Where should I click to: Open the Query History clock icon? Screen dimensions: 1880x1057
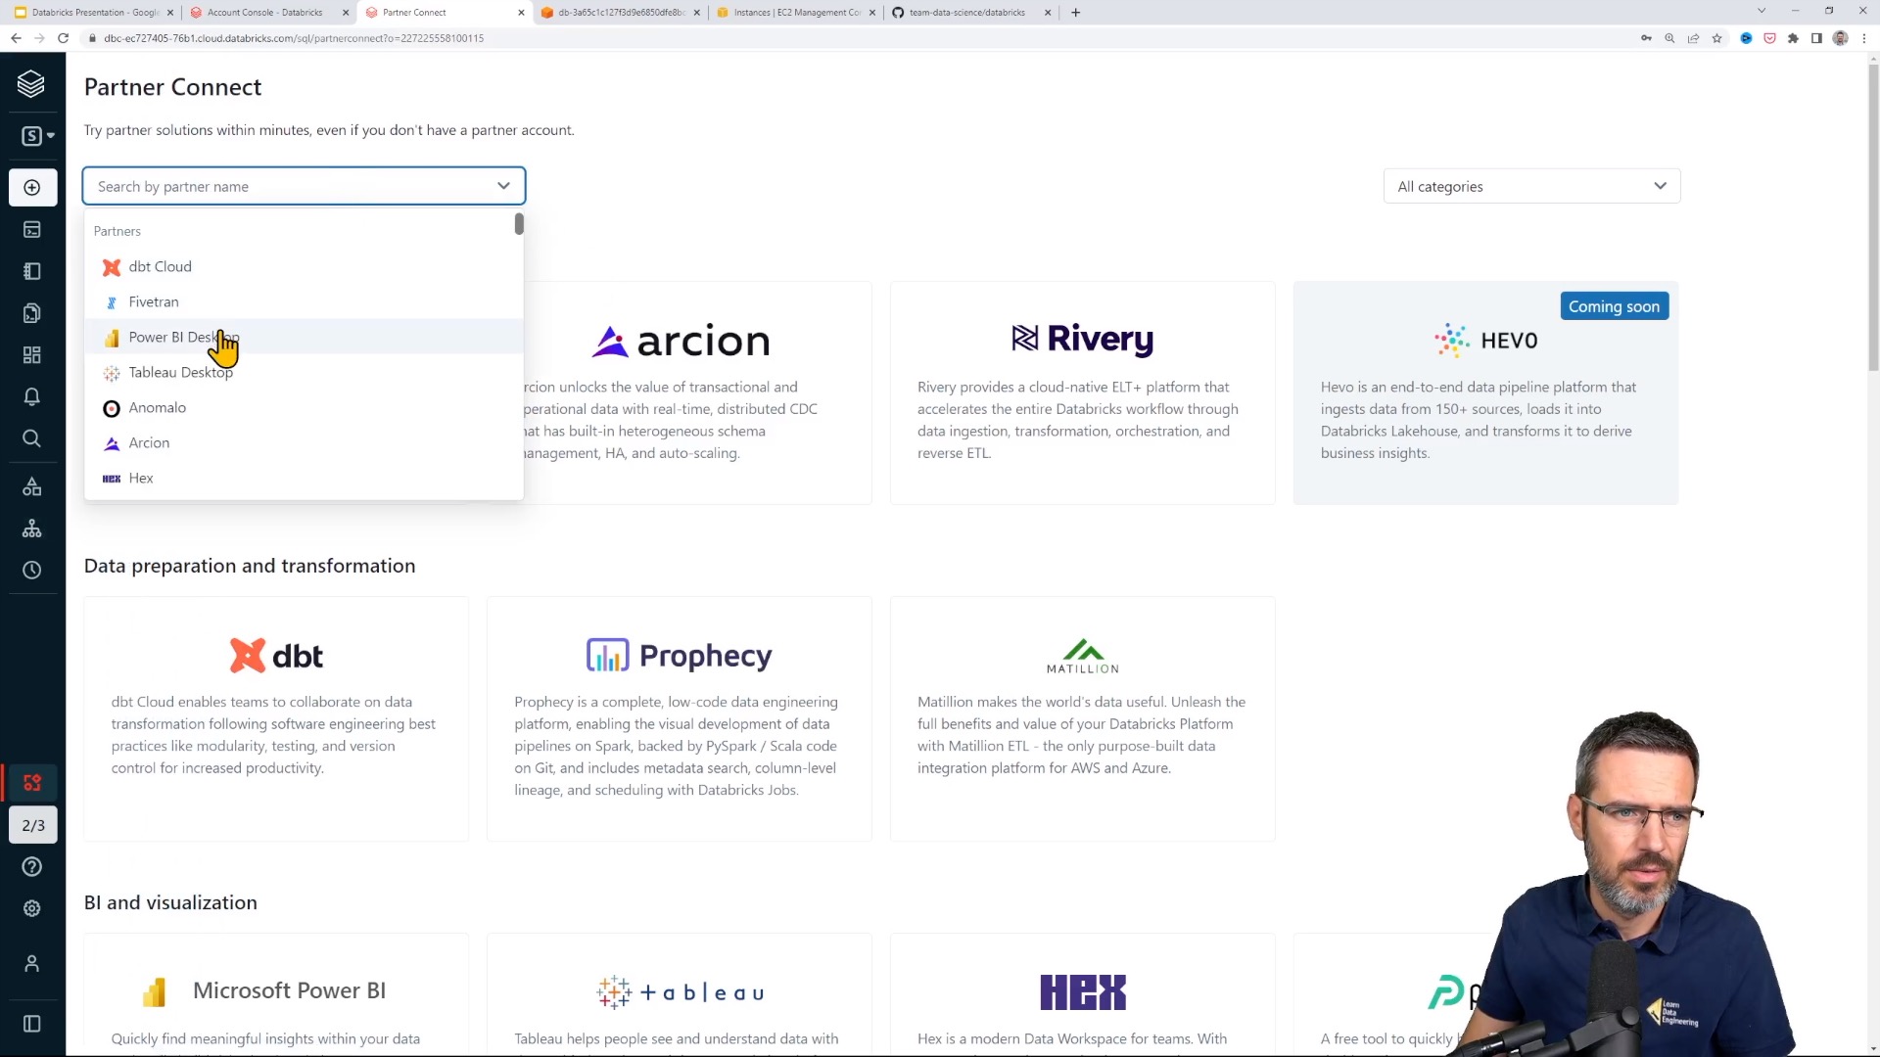(32, 571)
